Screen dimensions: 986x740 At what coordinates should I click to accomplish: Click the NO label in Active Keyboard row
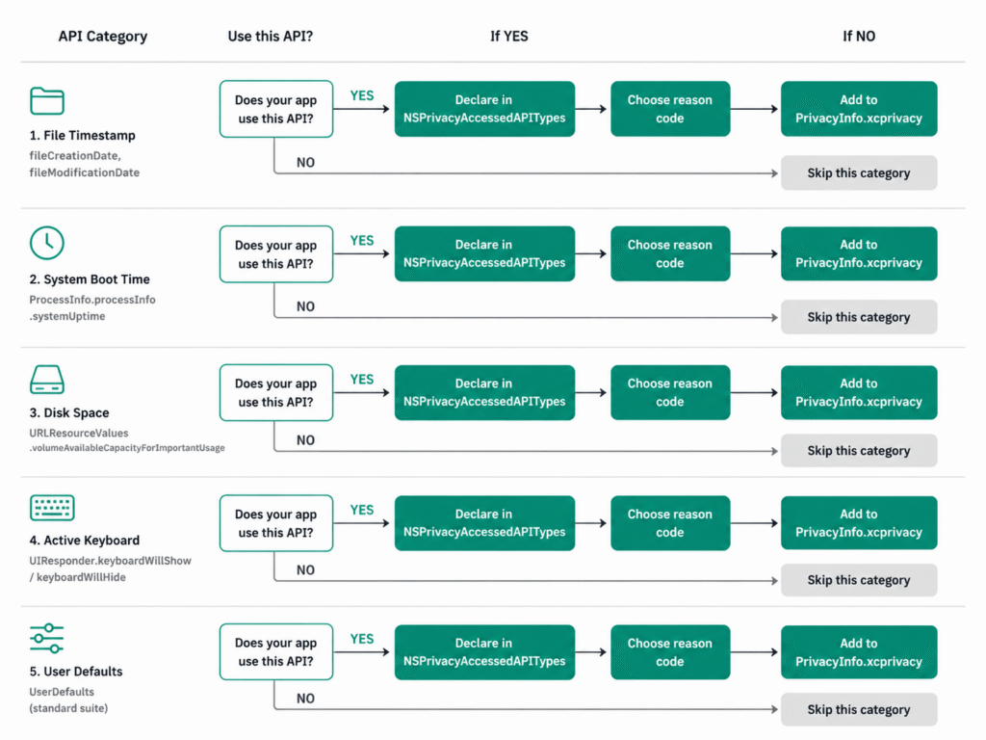[305, 570]
